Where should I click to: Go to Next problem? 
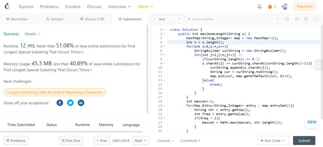click(140, 141)
